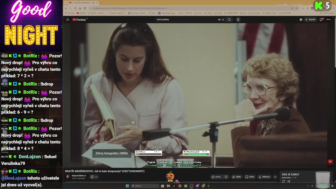The width and height of the screenshot is (336, 189).
Task: Click DonLojzon username in chat overlay
Action: coord(30,156)
